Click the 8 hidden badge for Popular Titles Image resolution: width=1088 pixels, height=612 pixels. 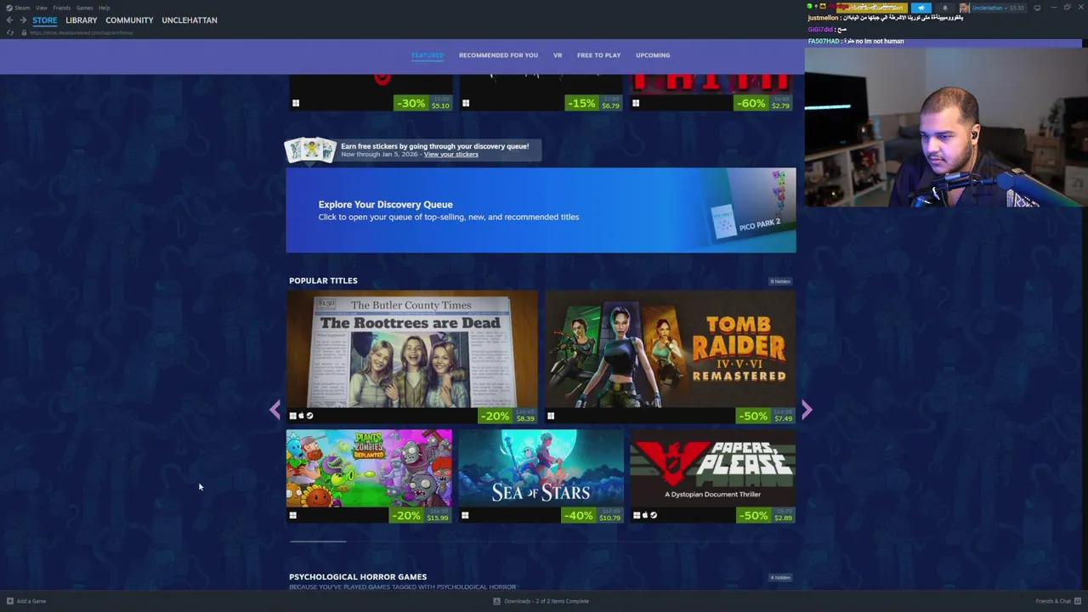780,281
